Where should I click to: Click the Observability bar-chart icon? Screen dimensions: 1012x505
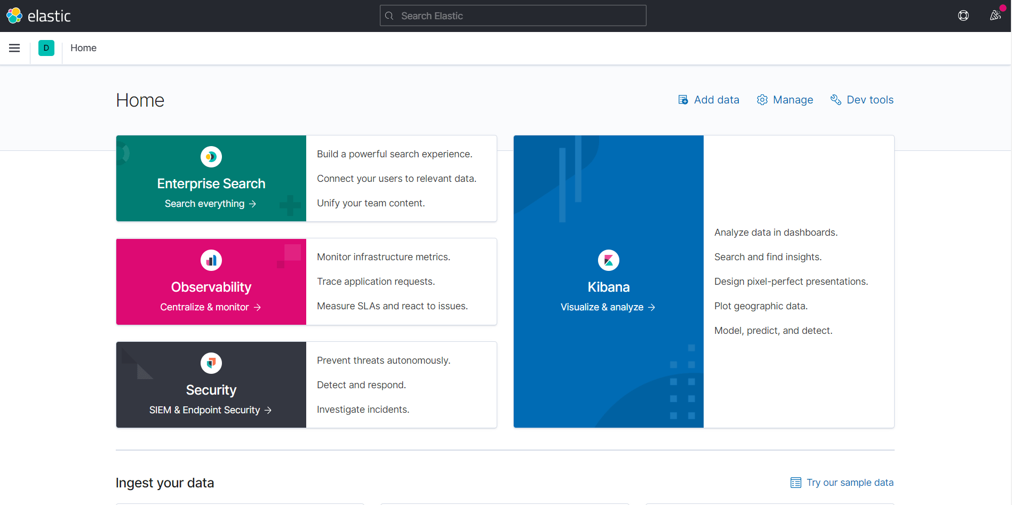click(211, 260)
